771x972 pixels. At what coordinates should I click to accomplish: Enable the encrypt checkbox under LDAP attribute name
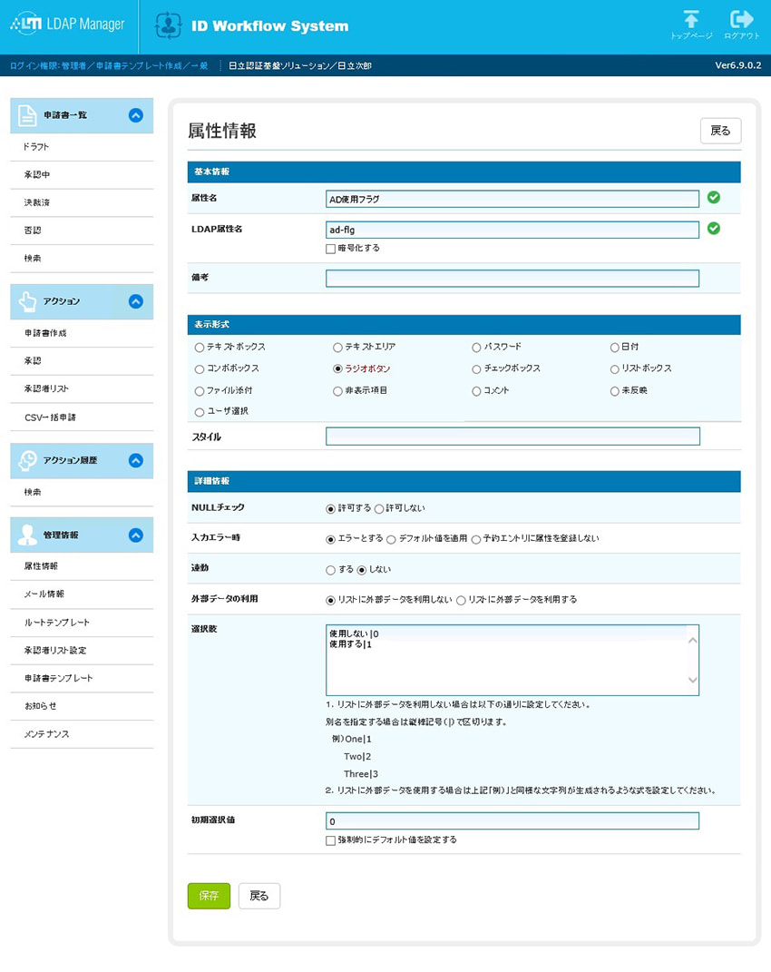[331, 248]
